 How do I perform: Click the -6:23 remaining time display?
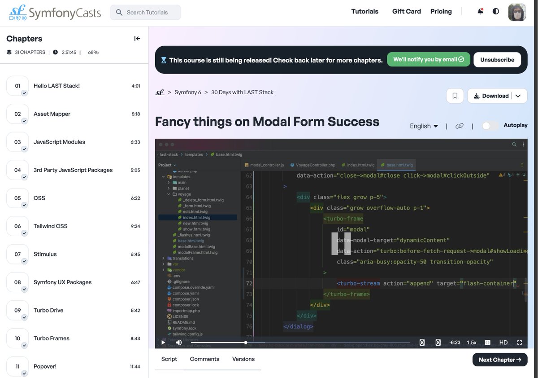click(x=455, y=343)
